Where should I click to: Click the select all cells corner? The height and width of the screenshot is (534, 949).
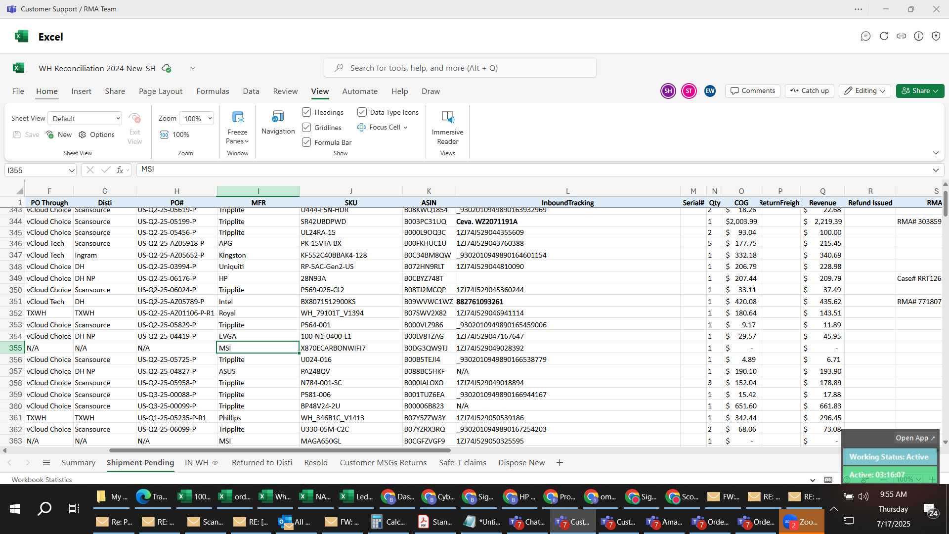(x=19, y=191)
